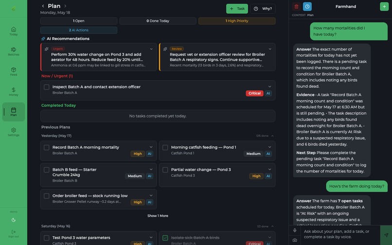This screenshot has height=245, width=392.
Task: Click the camera icon in chat
Action: (295, 240)
